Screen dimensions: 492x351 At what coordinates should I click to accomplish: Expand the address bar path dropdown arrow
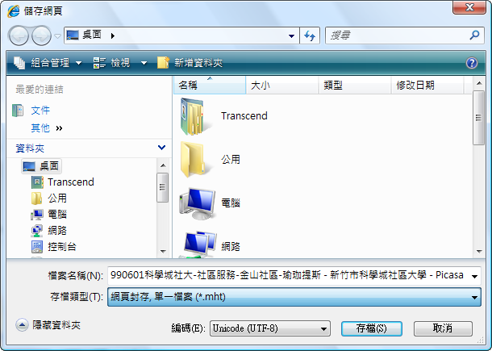pos(291,36)
